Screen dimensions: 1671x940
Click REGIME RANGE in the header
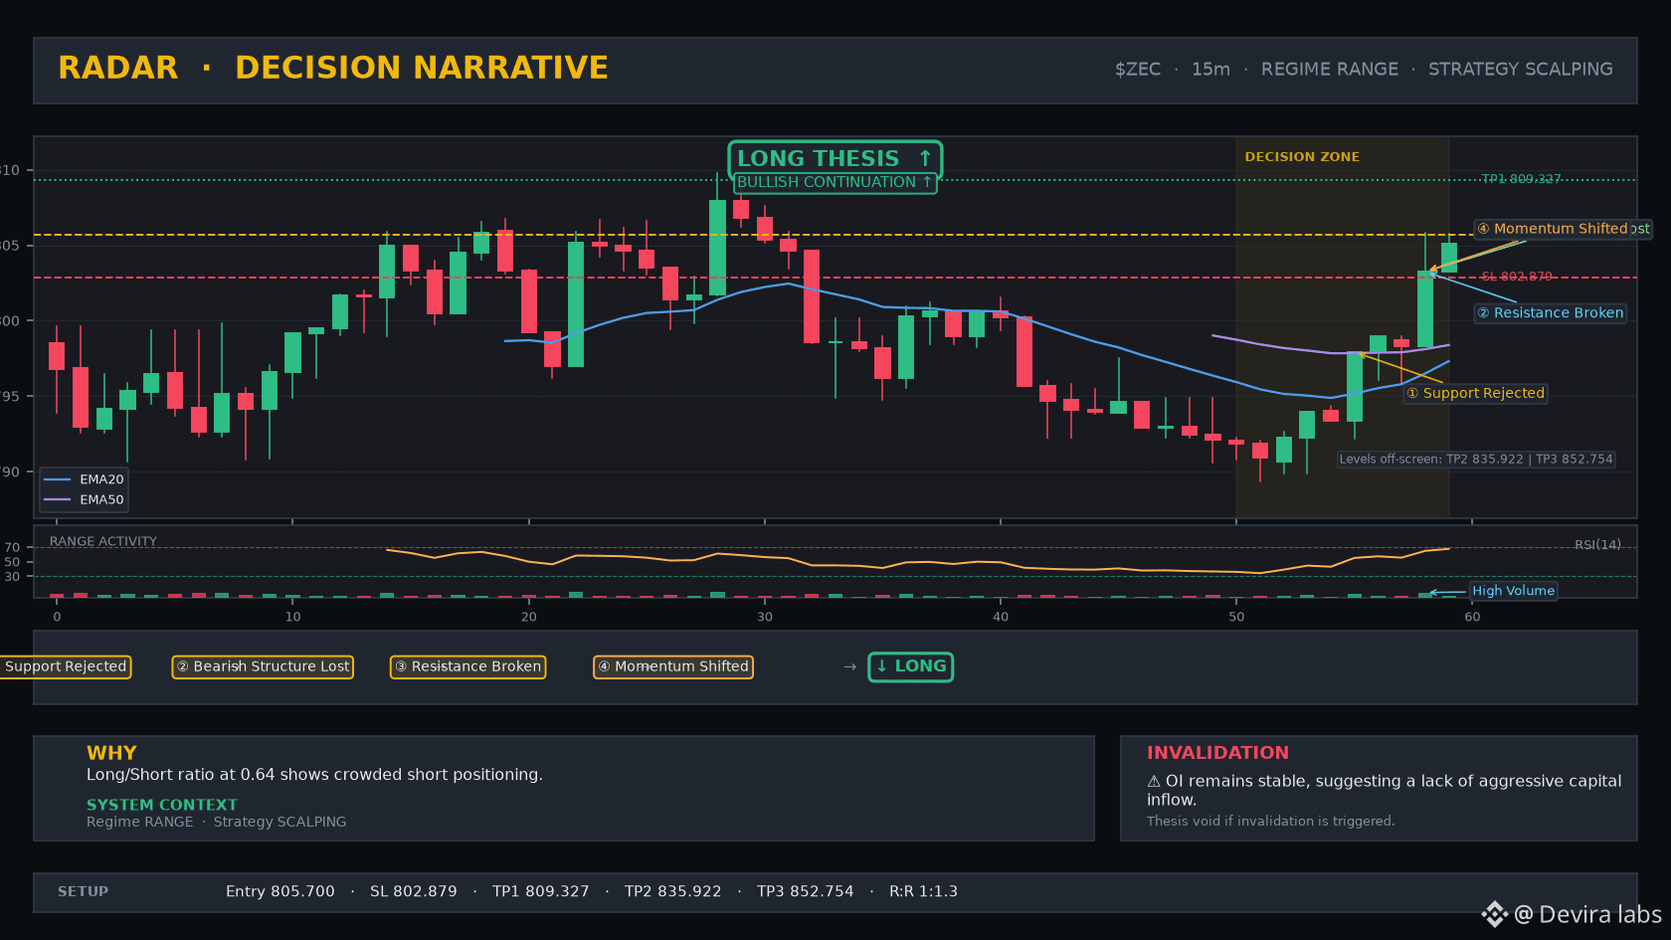(1330, 70)
